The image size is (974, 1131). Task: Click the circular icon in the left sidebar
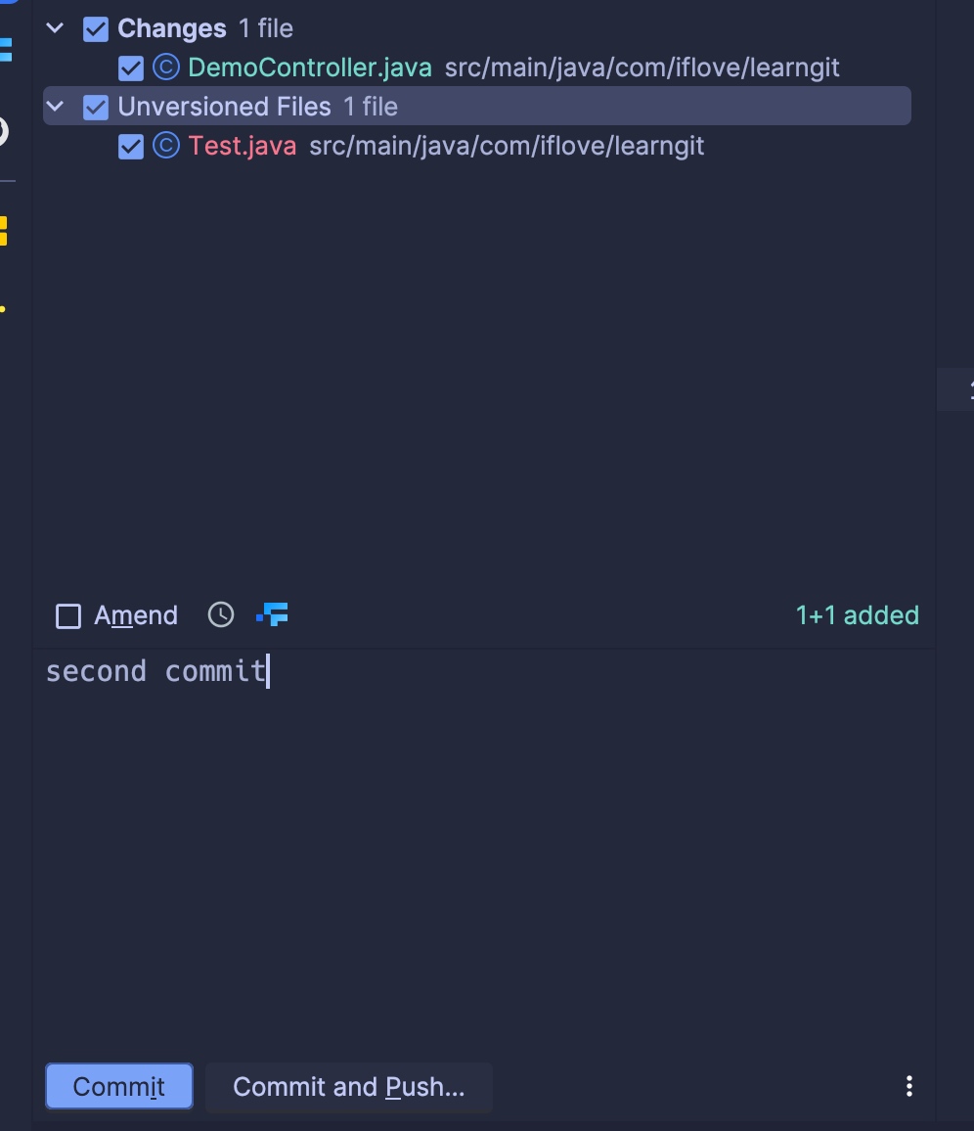4,132
